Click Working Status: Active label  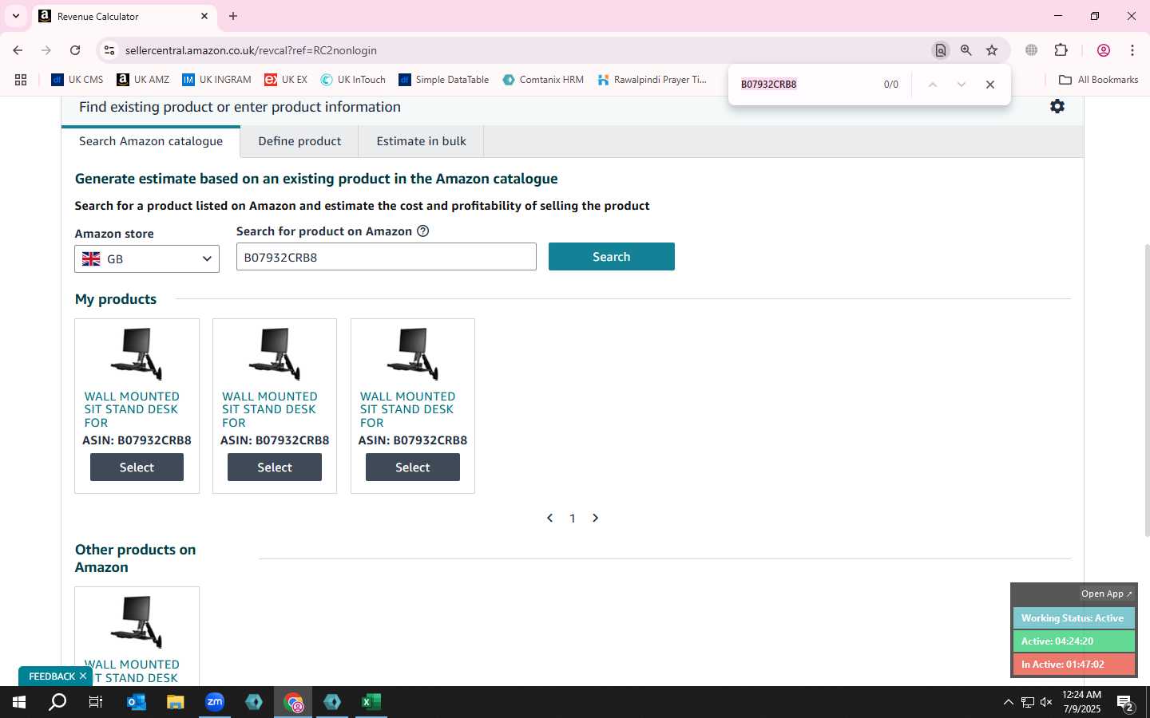tap(1073, 618)
